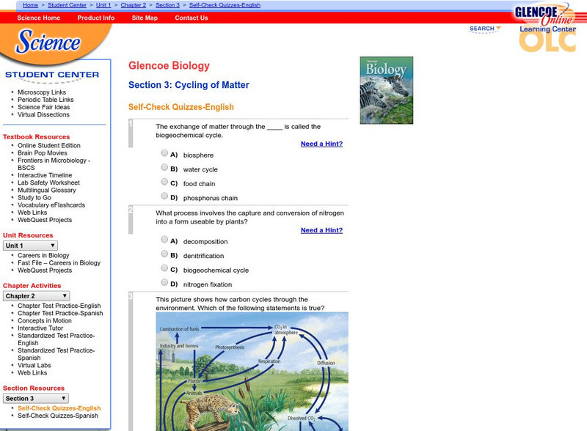Open Careers in Biology
Screen dimensions: 587x431
(43, 255)
